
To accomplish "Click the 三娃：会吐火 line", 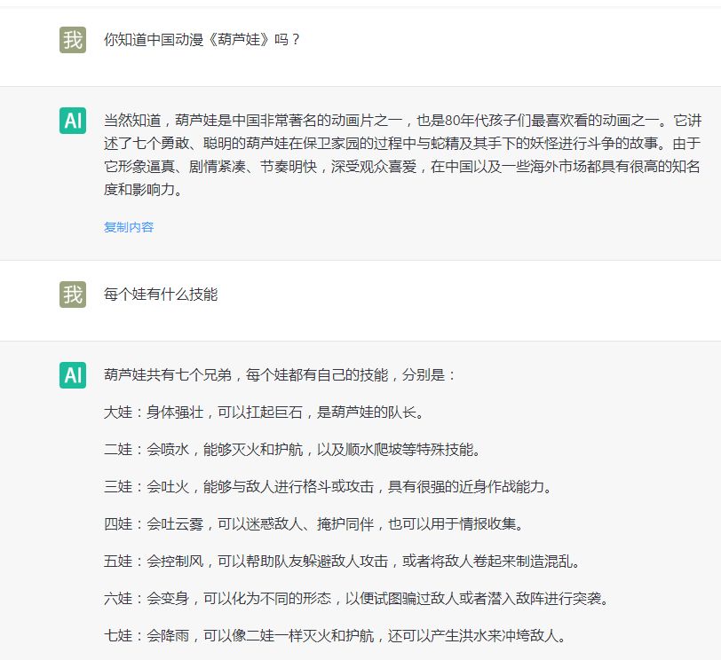I will 329,486.
